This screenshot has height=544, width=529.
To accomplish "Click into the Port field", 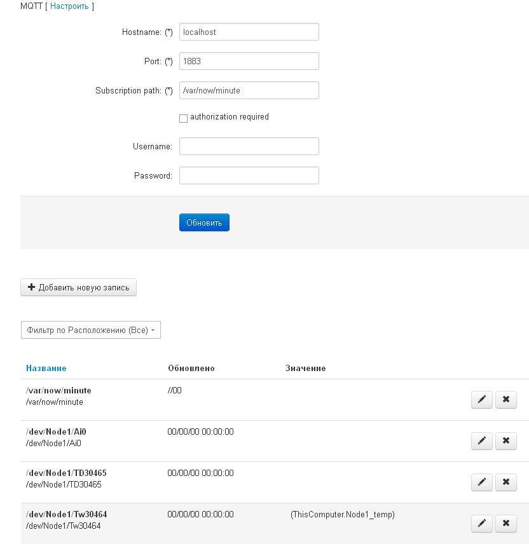I will [249, 61].
